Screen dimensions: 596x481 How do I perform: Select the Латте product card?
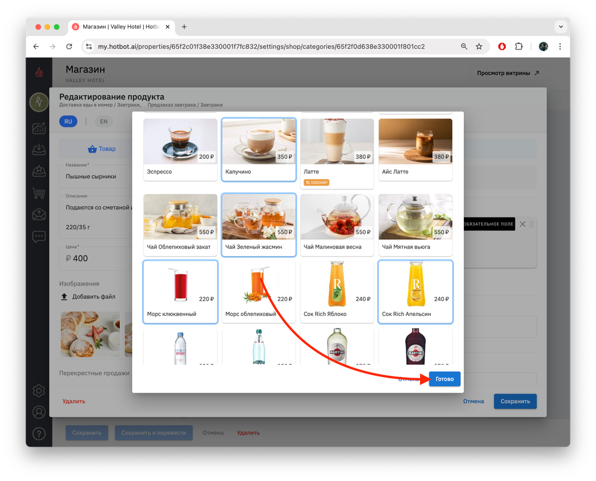pyautogui.click(x=337, y=153)
